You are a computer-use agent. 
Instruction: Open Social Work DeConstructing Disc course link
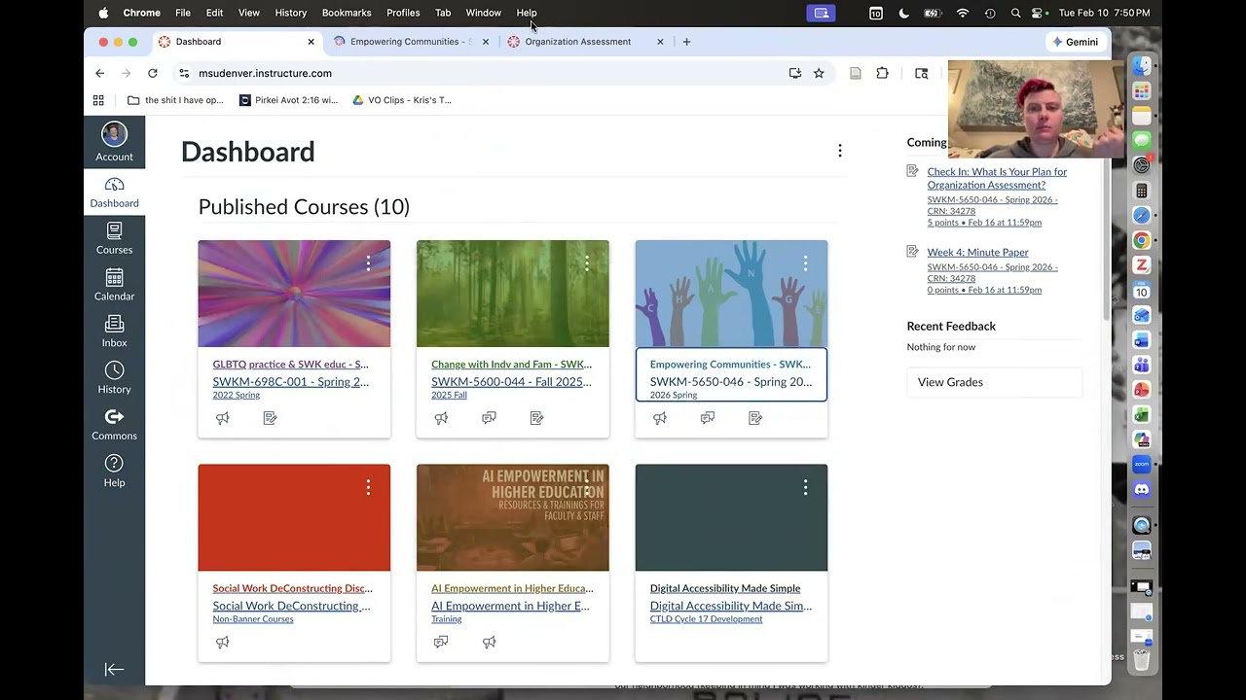tap(292, 588)
